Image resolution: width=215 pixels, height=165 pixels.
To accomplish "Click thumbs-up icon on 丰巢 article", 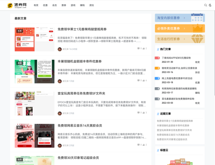I will point(144,80).
